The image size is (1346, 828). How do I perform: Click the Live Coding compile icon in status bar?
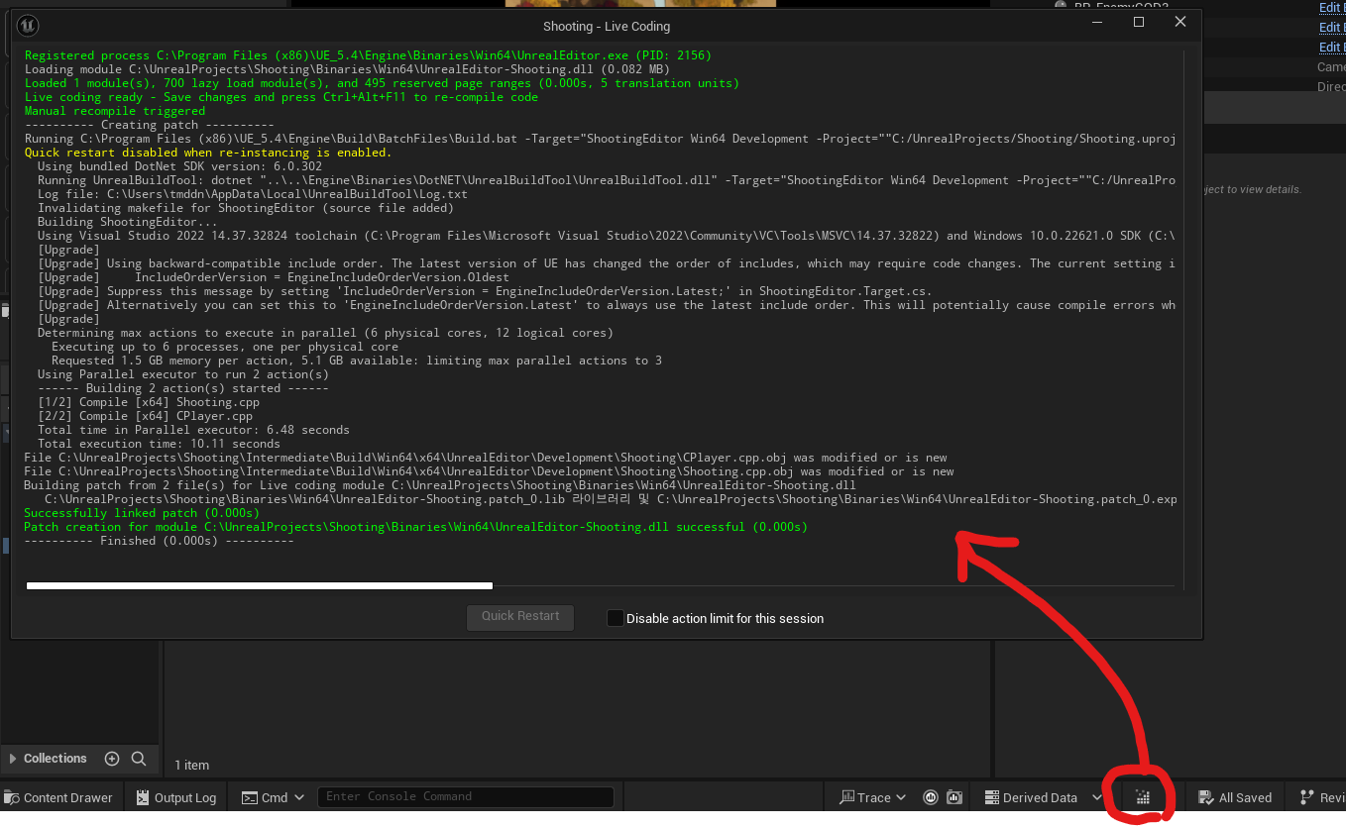[1142, 797]
